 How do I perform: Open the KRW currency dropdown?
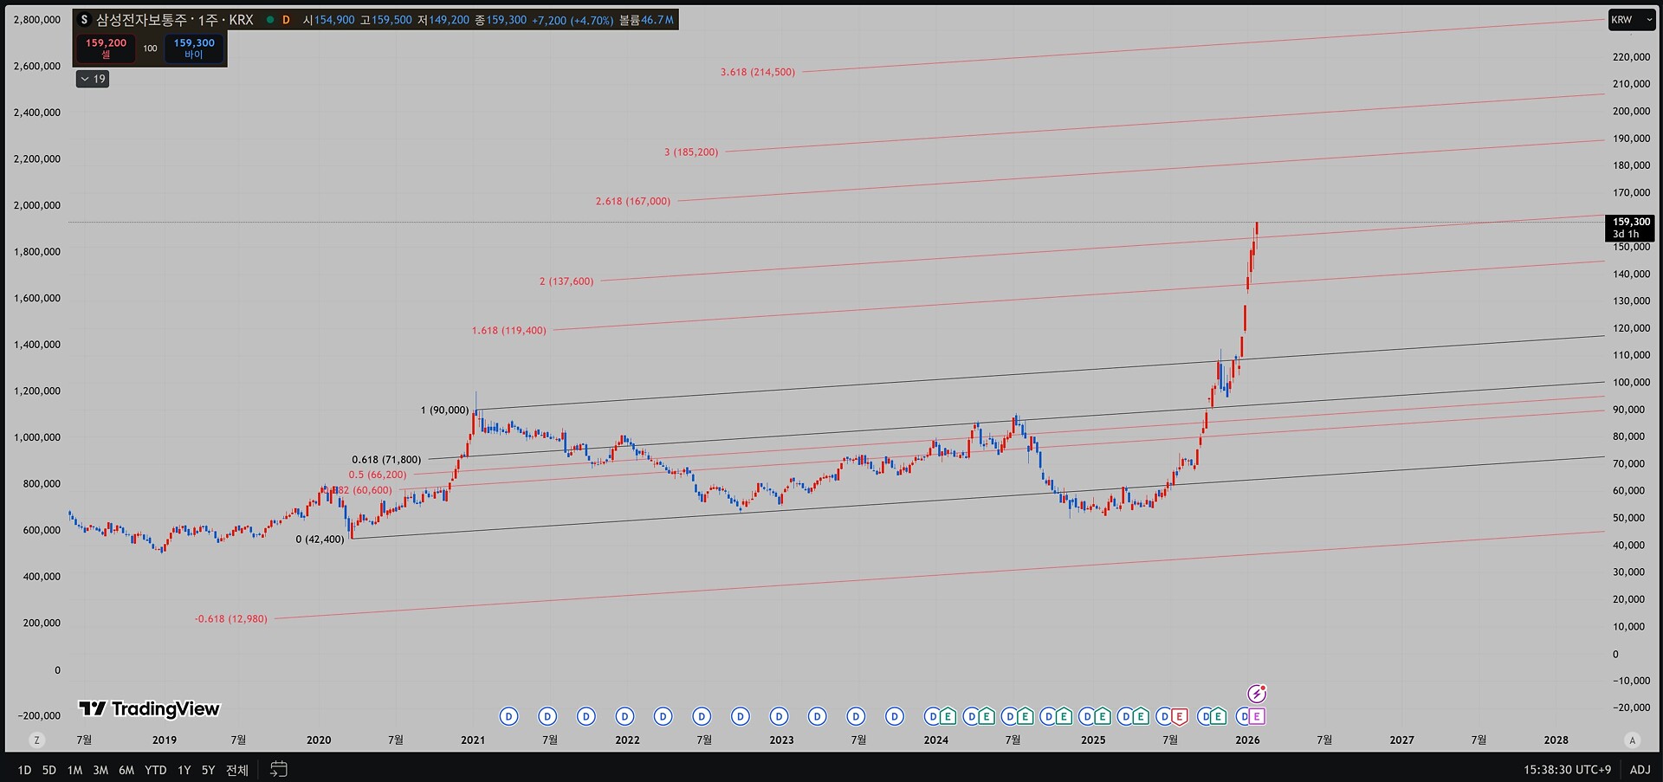pos(1631,20)
